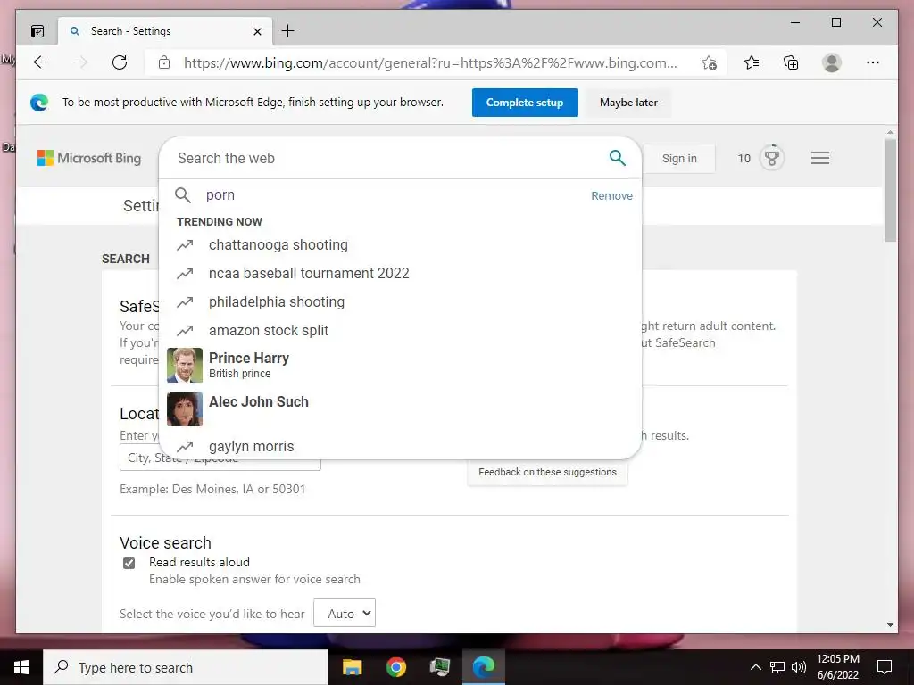Image resolution: width=914 pixels, height=685 pixels.
Task: Click the scrollbar down arrow
Action: (890, 625)
